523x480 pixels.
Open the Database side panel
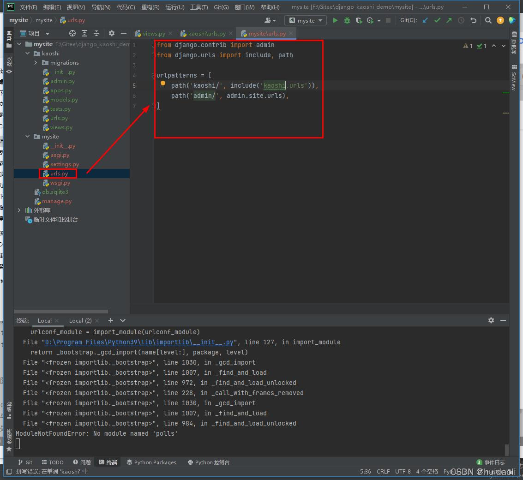pos(514,43)
